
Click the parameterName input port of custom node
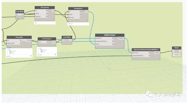point(104,41)
